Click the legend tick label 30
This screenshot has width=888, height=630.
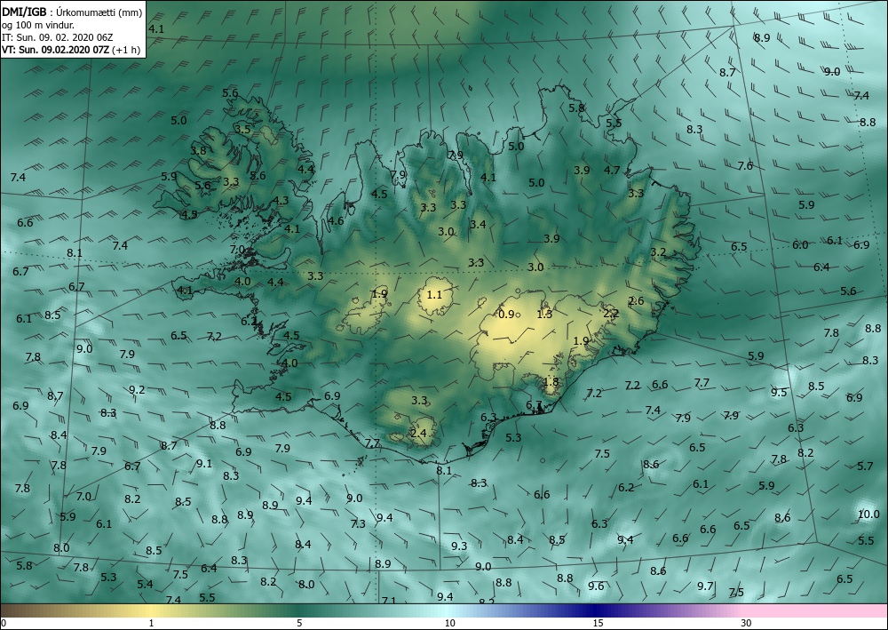coord(747,623)
